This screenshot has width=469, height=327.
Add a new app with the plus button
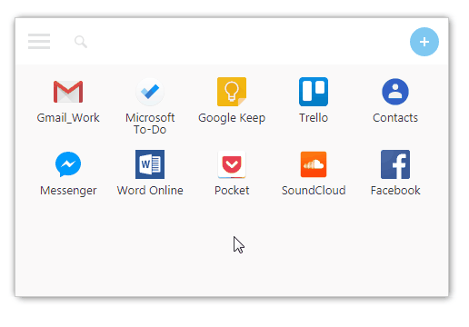pos(424,42)
